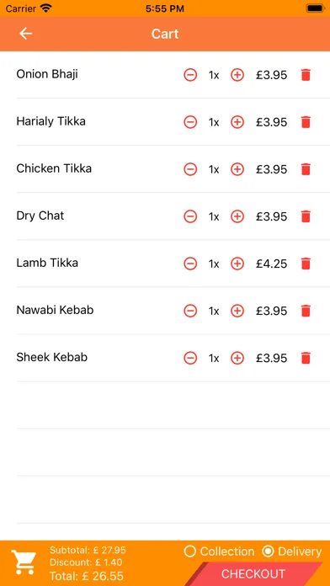The width and height of the screenshot is (330, 586).
Task: Select the Collection radio option
Action: pyautogui.click(x=219, y=551)
